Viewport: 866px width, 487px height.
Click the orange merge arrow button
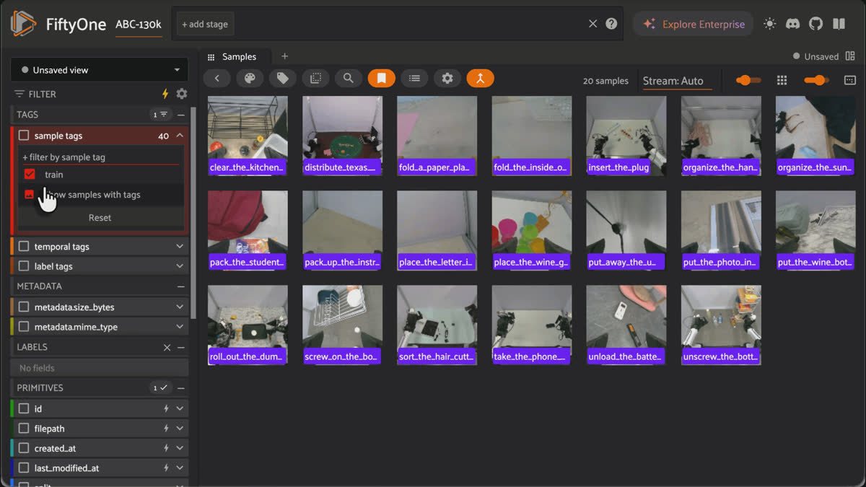point(480,79)
